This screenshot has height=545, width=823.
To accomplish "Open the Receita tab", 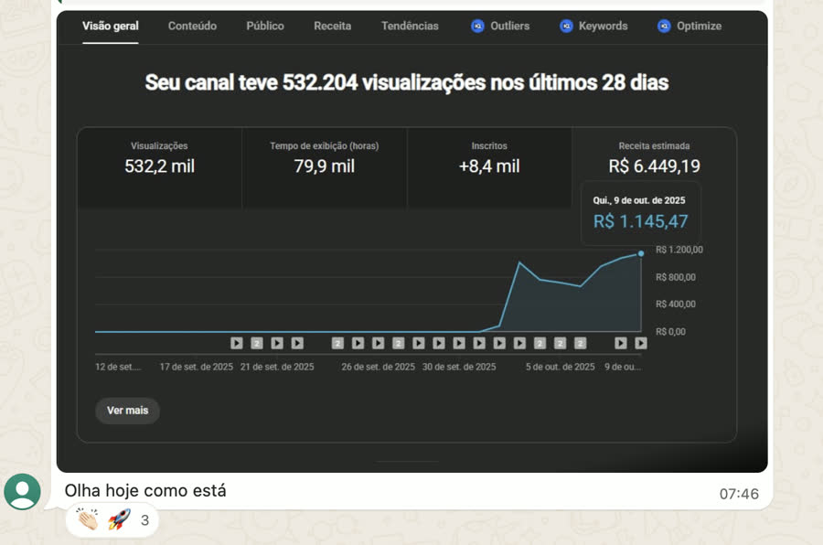I will (332, 26).
